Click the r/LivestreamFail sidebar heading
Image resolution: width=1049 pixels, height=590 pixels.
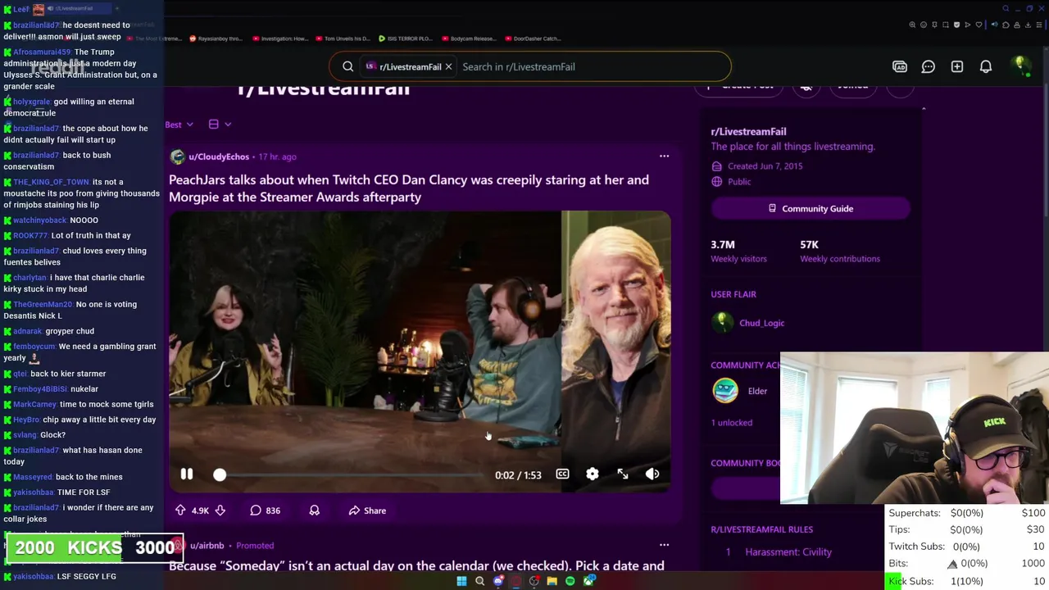[748, 131]
